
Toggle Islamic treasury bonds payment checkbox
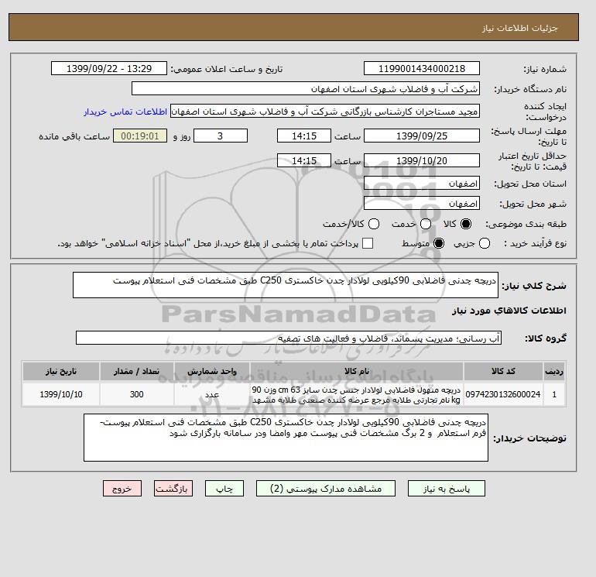(368, 243)
